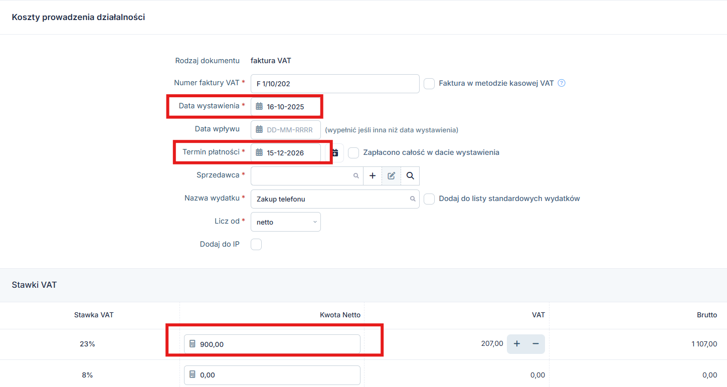Decrease VAT amount with the minus button
Image resolution: width=727 pixels, height=387 pixels.
coord(535,344)
